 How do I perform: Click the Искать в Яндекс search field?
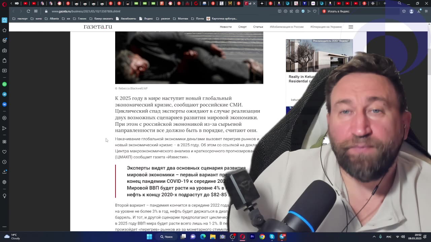pos(360,11)
